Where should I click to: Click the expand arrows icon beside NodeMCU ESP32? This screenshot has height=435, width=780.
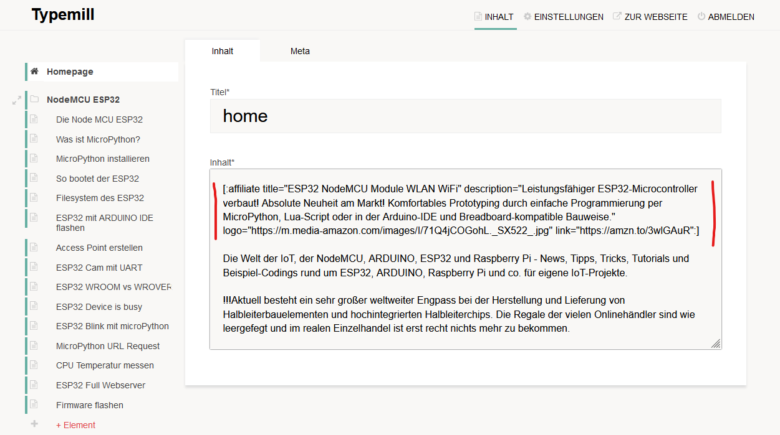point(17,100)
